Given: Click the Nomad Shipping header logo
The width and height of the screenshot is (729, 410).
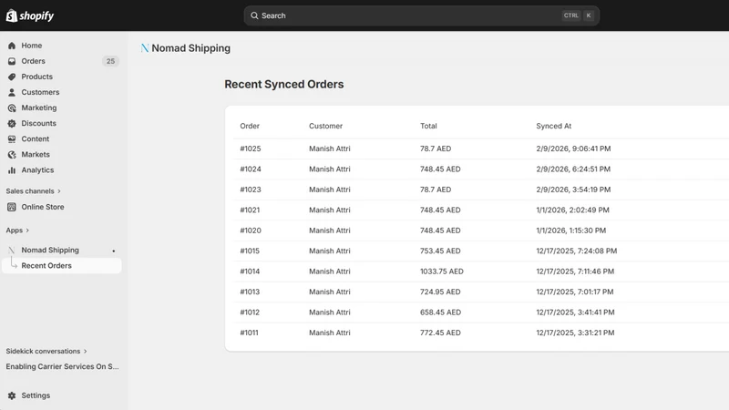Looking at the screenshot, I should (145, 48).
